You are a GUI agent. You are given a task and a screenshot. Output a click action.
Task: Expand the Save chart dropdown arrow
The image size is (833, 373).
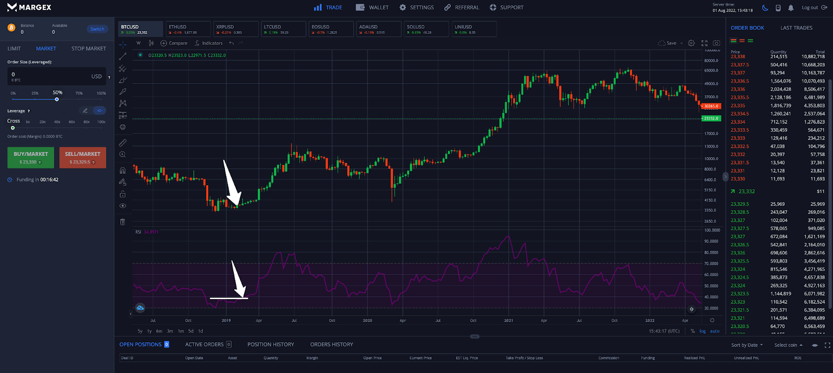pos(681,43)
